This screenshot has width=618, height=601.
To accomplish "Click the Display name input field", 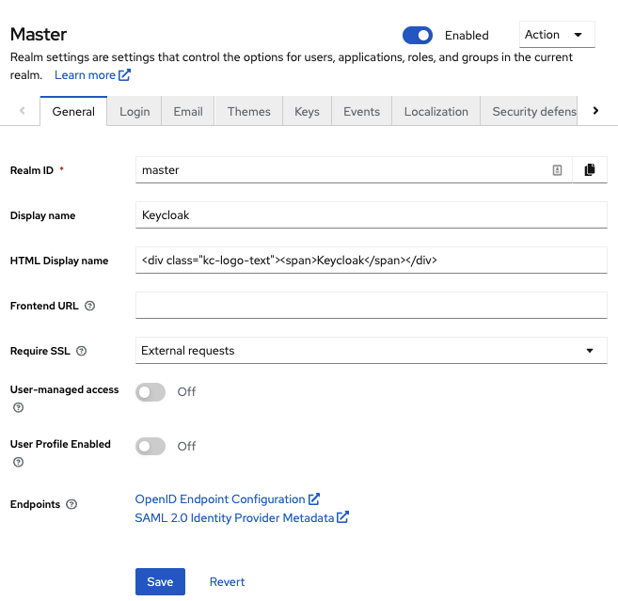I will (x=372, y=215).
